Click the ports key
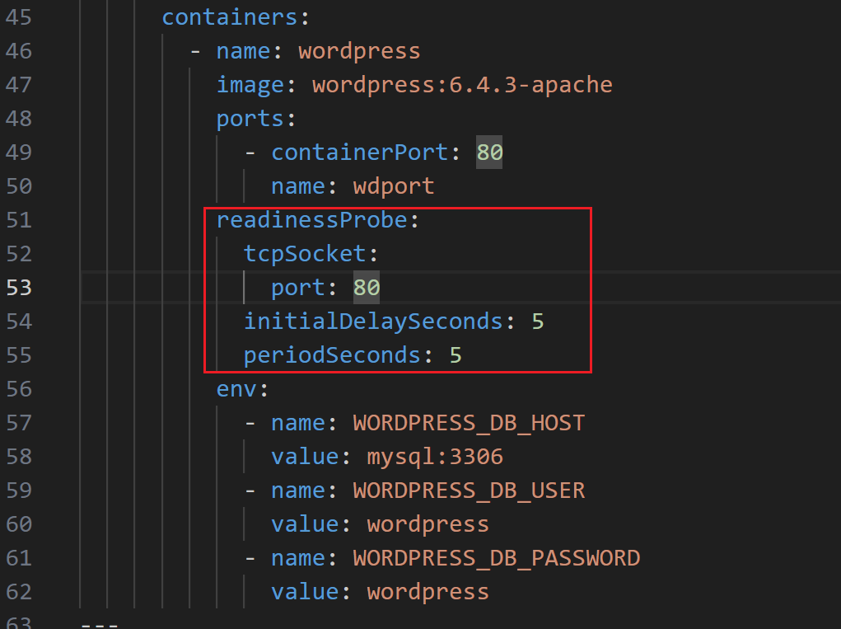Screen dimensions: 841x629 pos(250,119)
